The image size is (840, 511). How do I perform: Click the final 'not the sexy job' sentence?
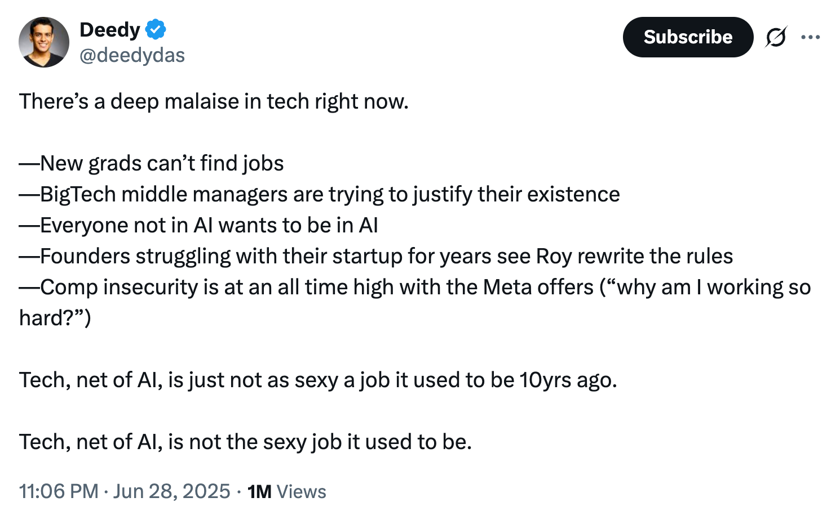pyautogui.click(x=245, y=442)
